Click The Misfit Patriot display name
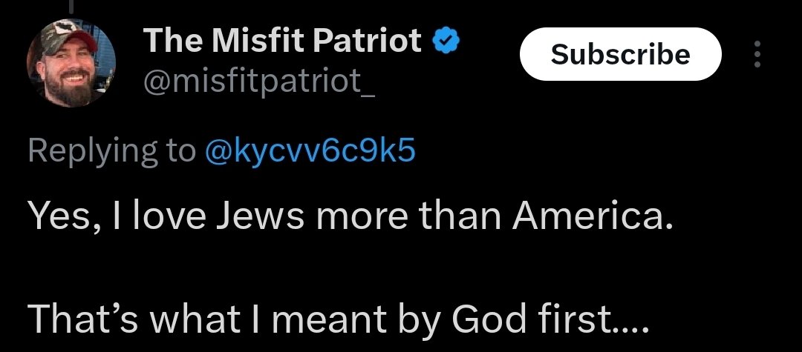802x352 pixels. (282, 41)
